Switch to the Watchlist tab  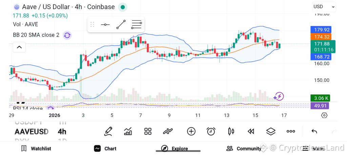point(36,149)
